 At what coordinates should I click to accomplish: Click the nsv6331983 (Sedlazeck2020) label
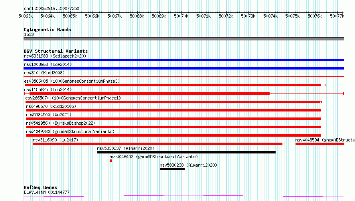click(55, 56)
